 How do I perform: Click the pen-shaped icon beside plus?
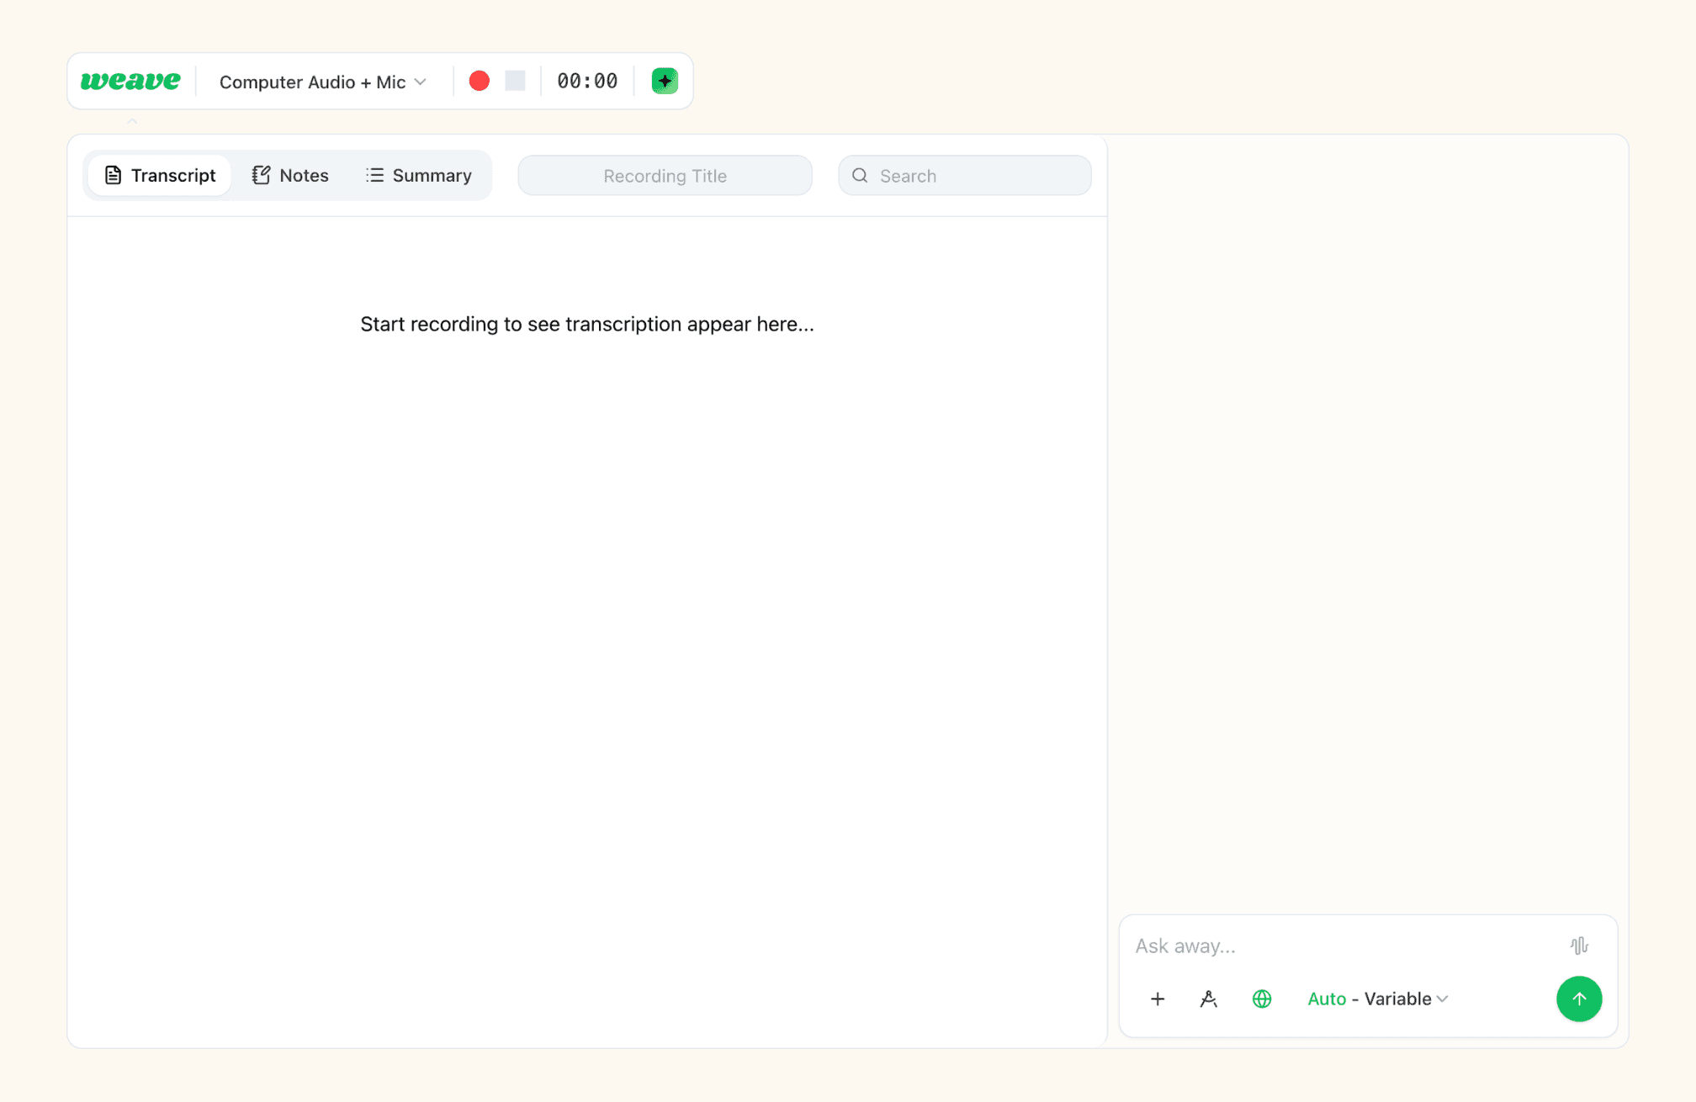click(x=1208, y=999)
